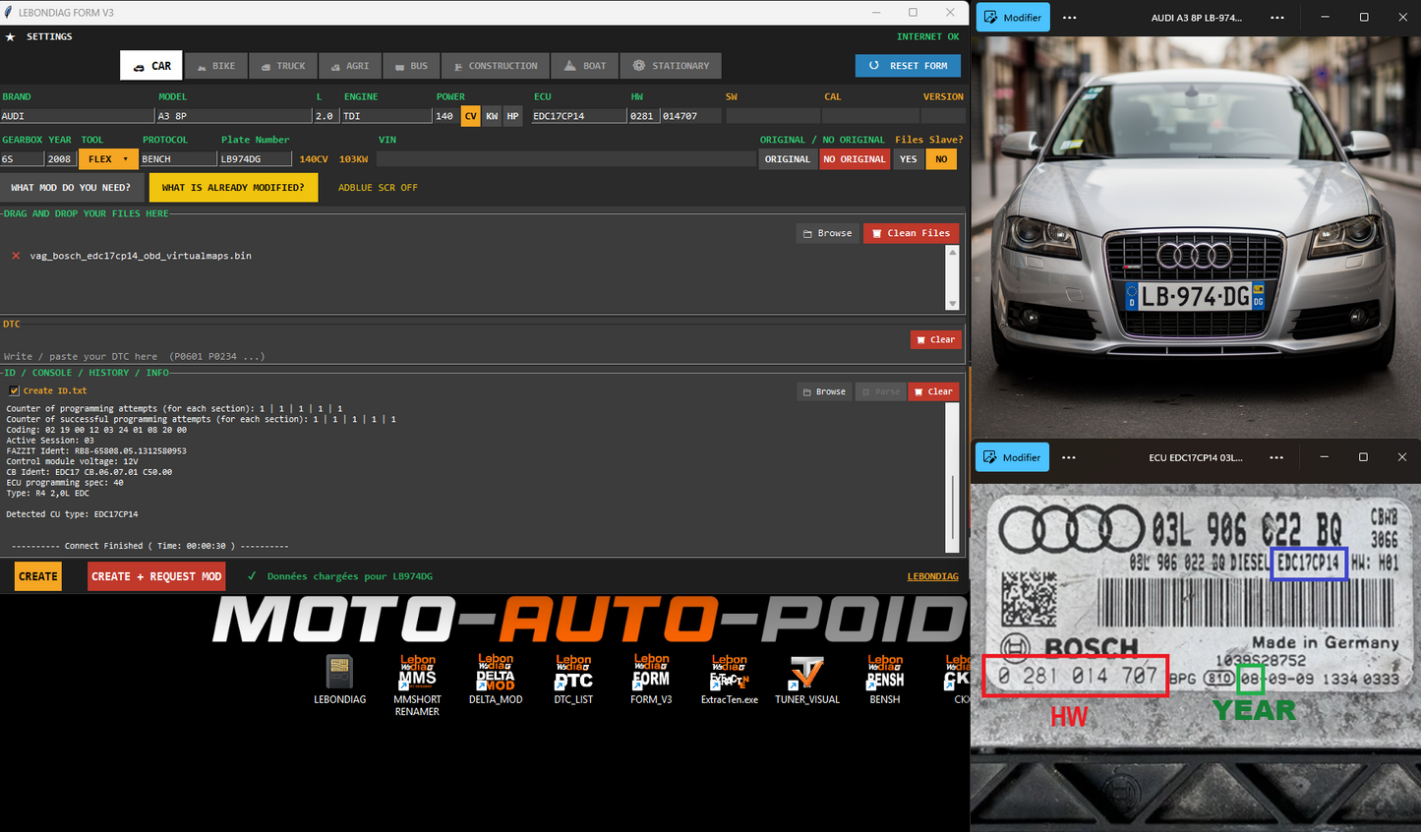Choose NO for Files Slave

[x=941, y=159]
